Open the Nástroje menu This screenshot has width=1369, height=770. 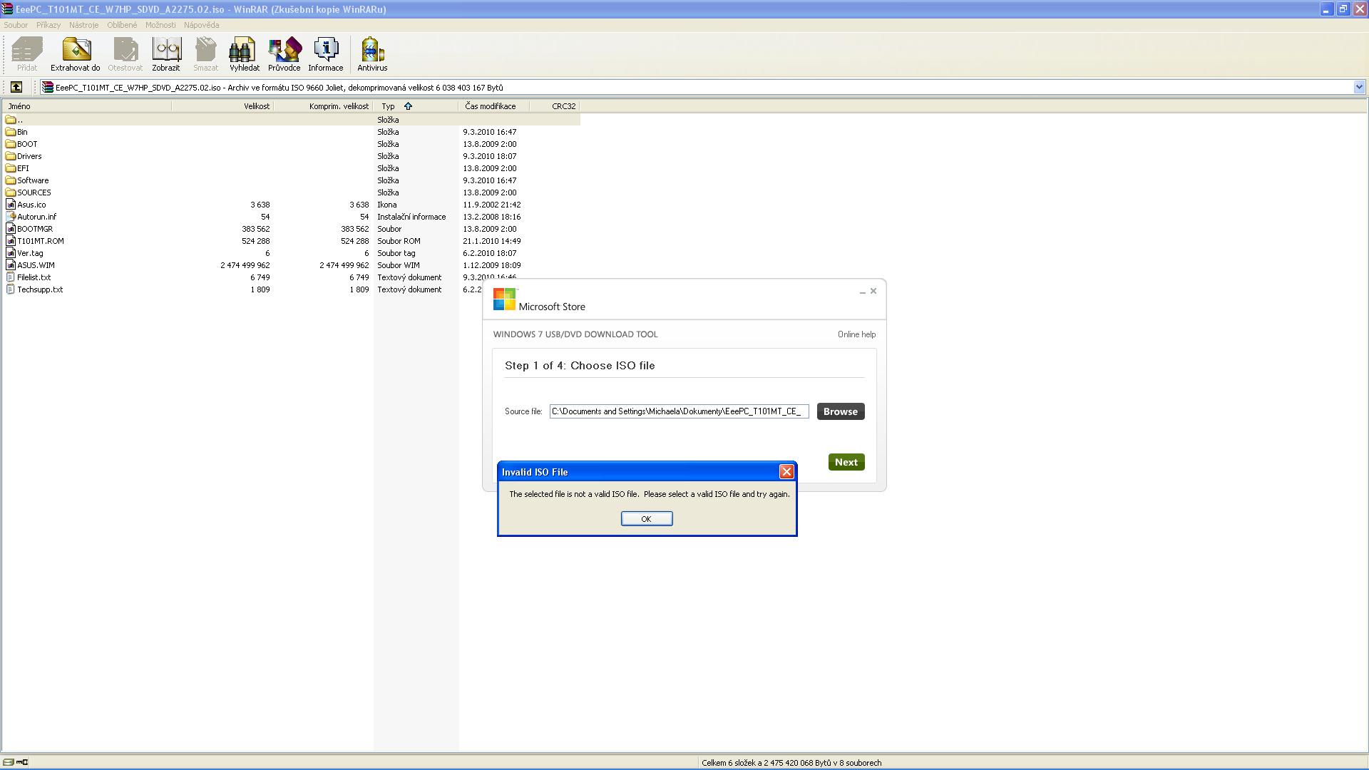pos(84,25)
